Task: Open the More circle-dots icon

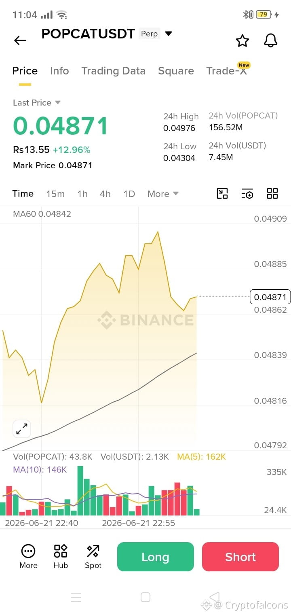Action: pos(28,556)
